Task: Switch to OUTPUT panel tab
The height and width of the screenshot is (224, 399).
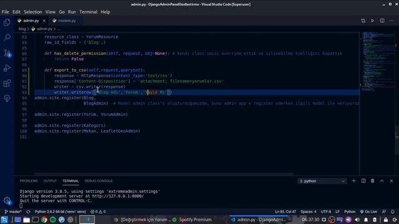Action: 50,181
